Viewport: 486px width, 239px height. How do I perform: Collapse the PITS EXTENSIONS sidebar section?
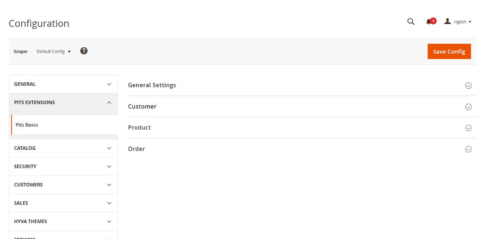(x=63, y=102)
